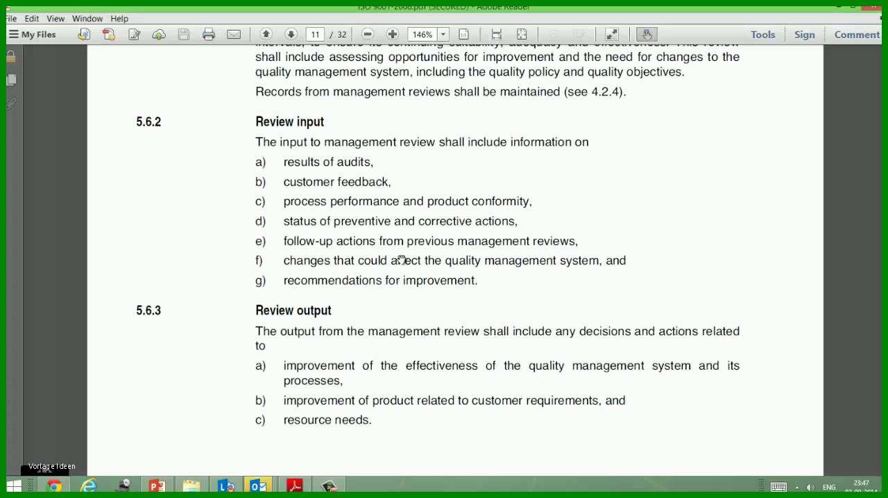Enter read mode with the arrows icon
The width and height of the screenshot is (888, 498).
[x=612, y=34]
